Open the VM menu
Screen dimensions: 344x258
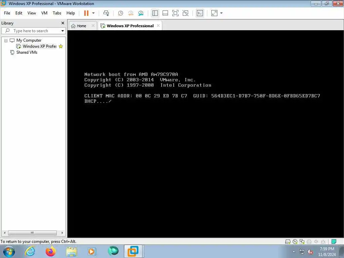44,13
